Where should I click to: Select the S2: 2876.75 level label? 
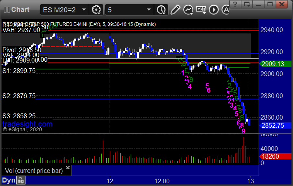[19, 96]
